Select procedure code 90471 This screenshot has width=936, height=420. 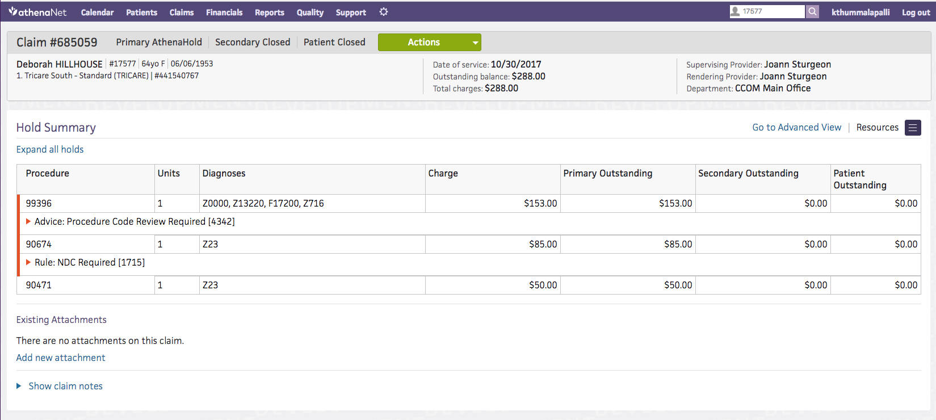[x=39, y=285]
